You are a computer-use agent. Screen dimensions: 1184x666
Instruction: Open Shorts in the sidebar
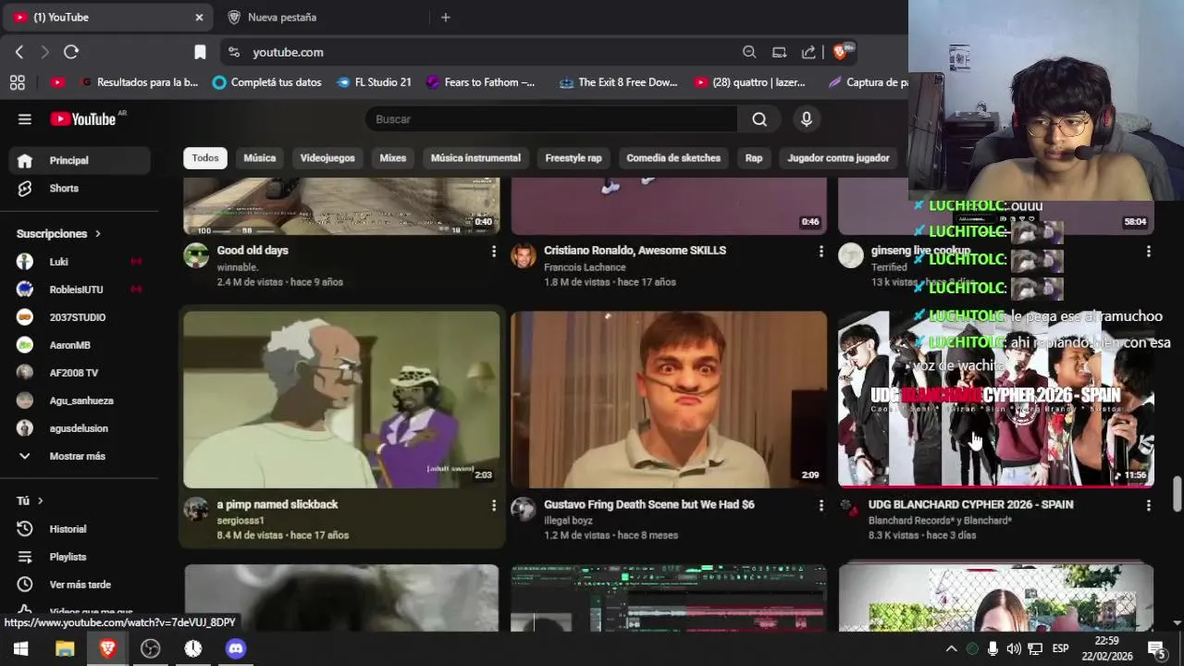(80, 188)
